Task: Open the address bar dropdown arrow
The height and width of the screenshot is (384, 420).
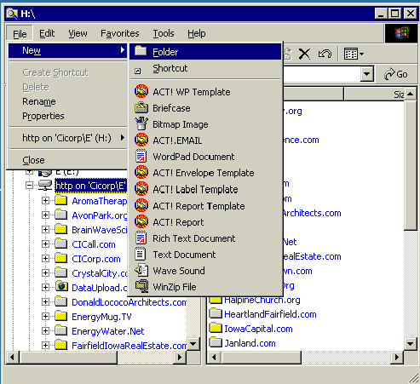Action: coord(367,74)
